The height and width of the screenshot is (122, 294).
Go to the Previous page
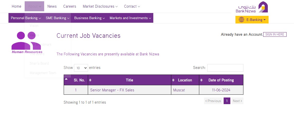pos(213,101)
